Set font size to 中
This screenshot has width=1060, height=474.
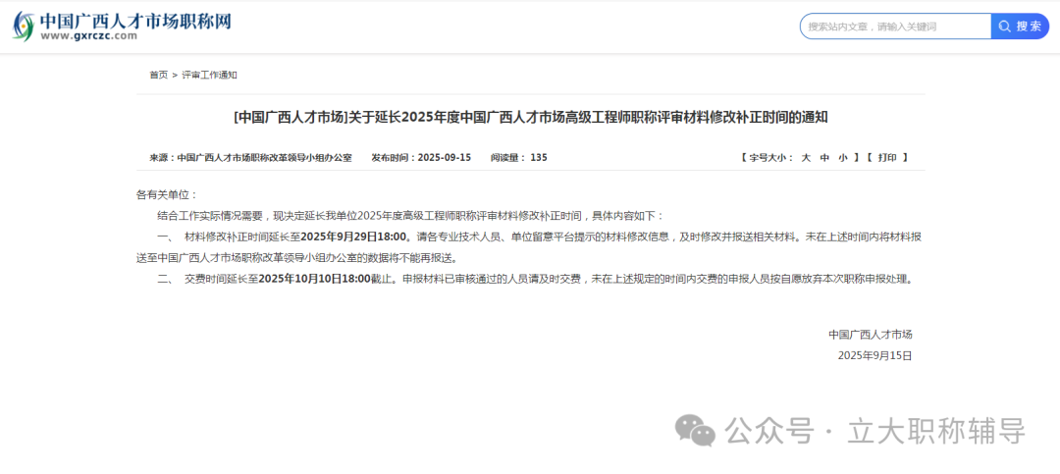tap(824, 158)
